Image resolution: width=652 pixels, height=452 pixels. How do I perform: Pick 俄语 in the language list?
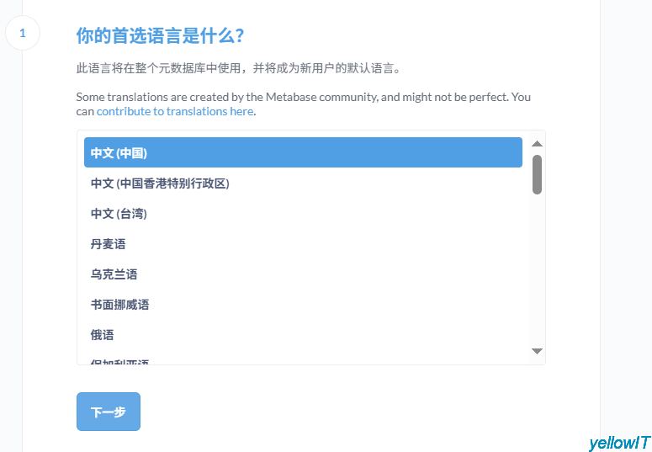[x=102, y=335]
